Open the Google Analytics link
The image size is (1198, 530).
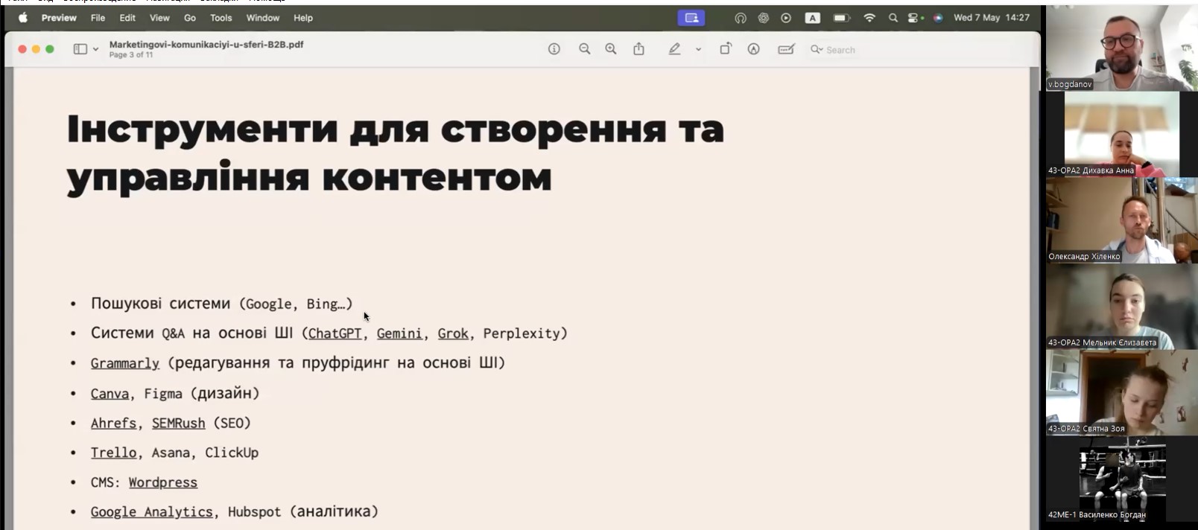coord(151,512)
